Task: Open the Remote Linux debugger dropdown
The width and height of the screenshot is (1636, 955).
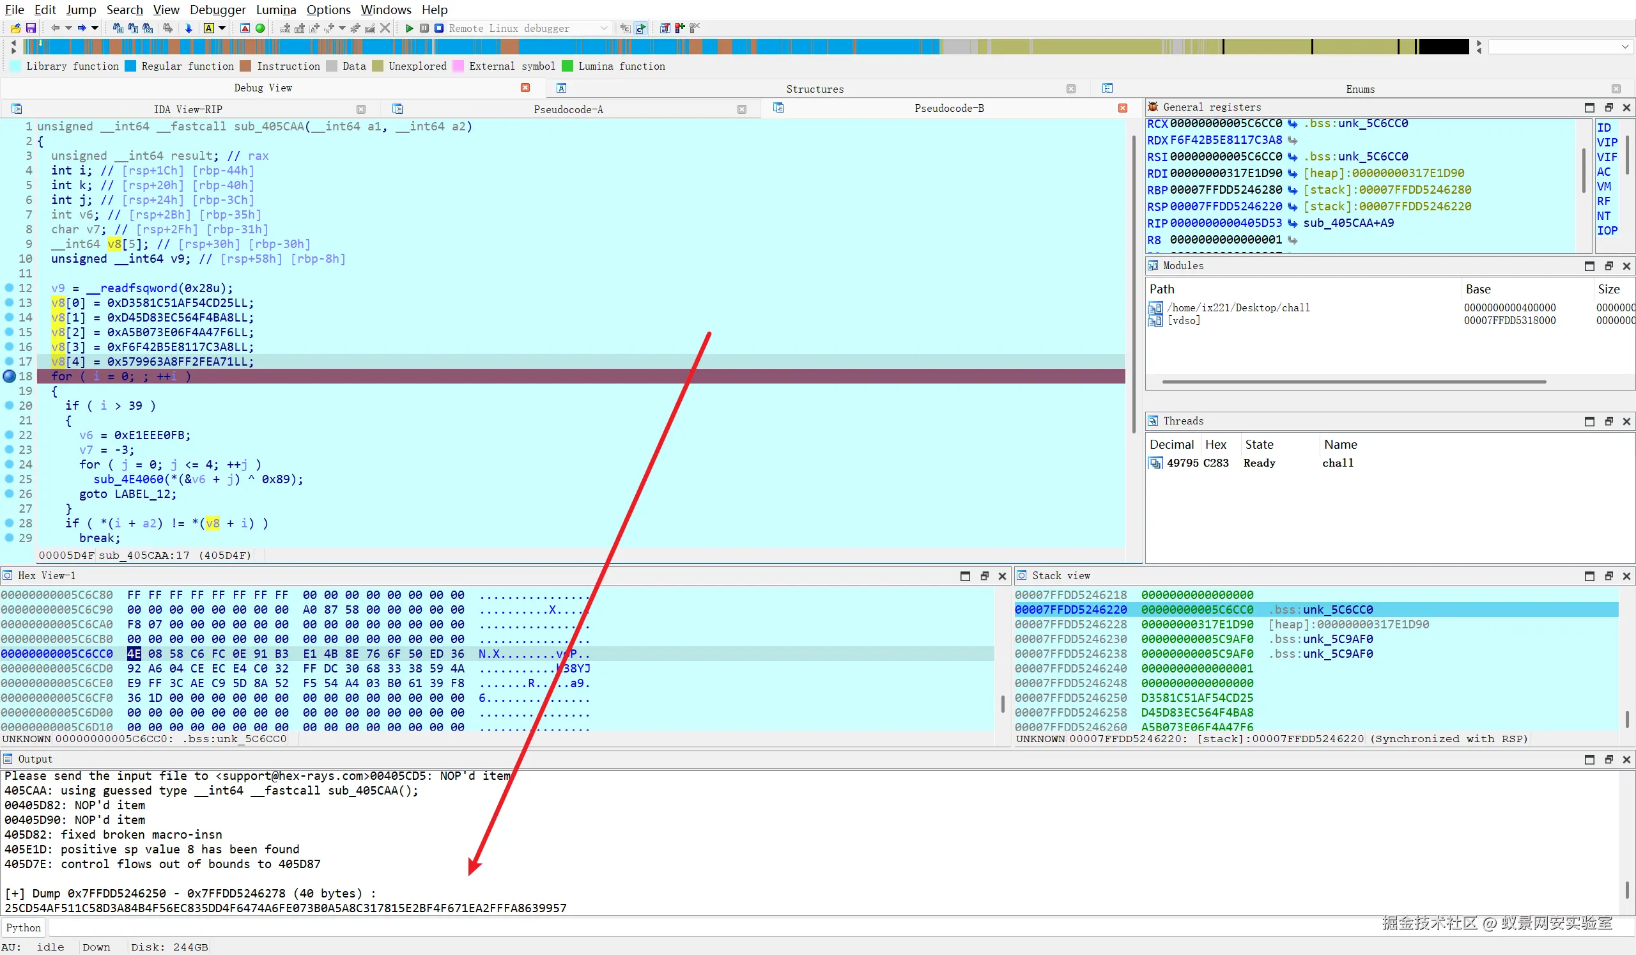Action: pyautogui.click(x=604, y=28)
